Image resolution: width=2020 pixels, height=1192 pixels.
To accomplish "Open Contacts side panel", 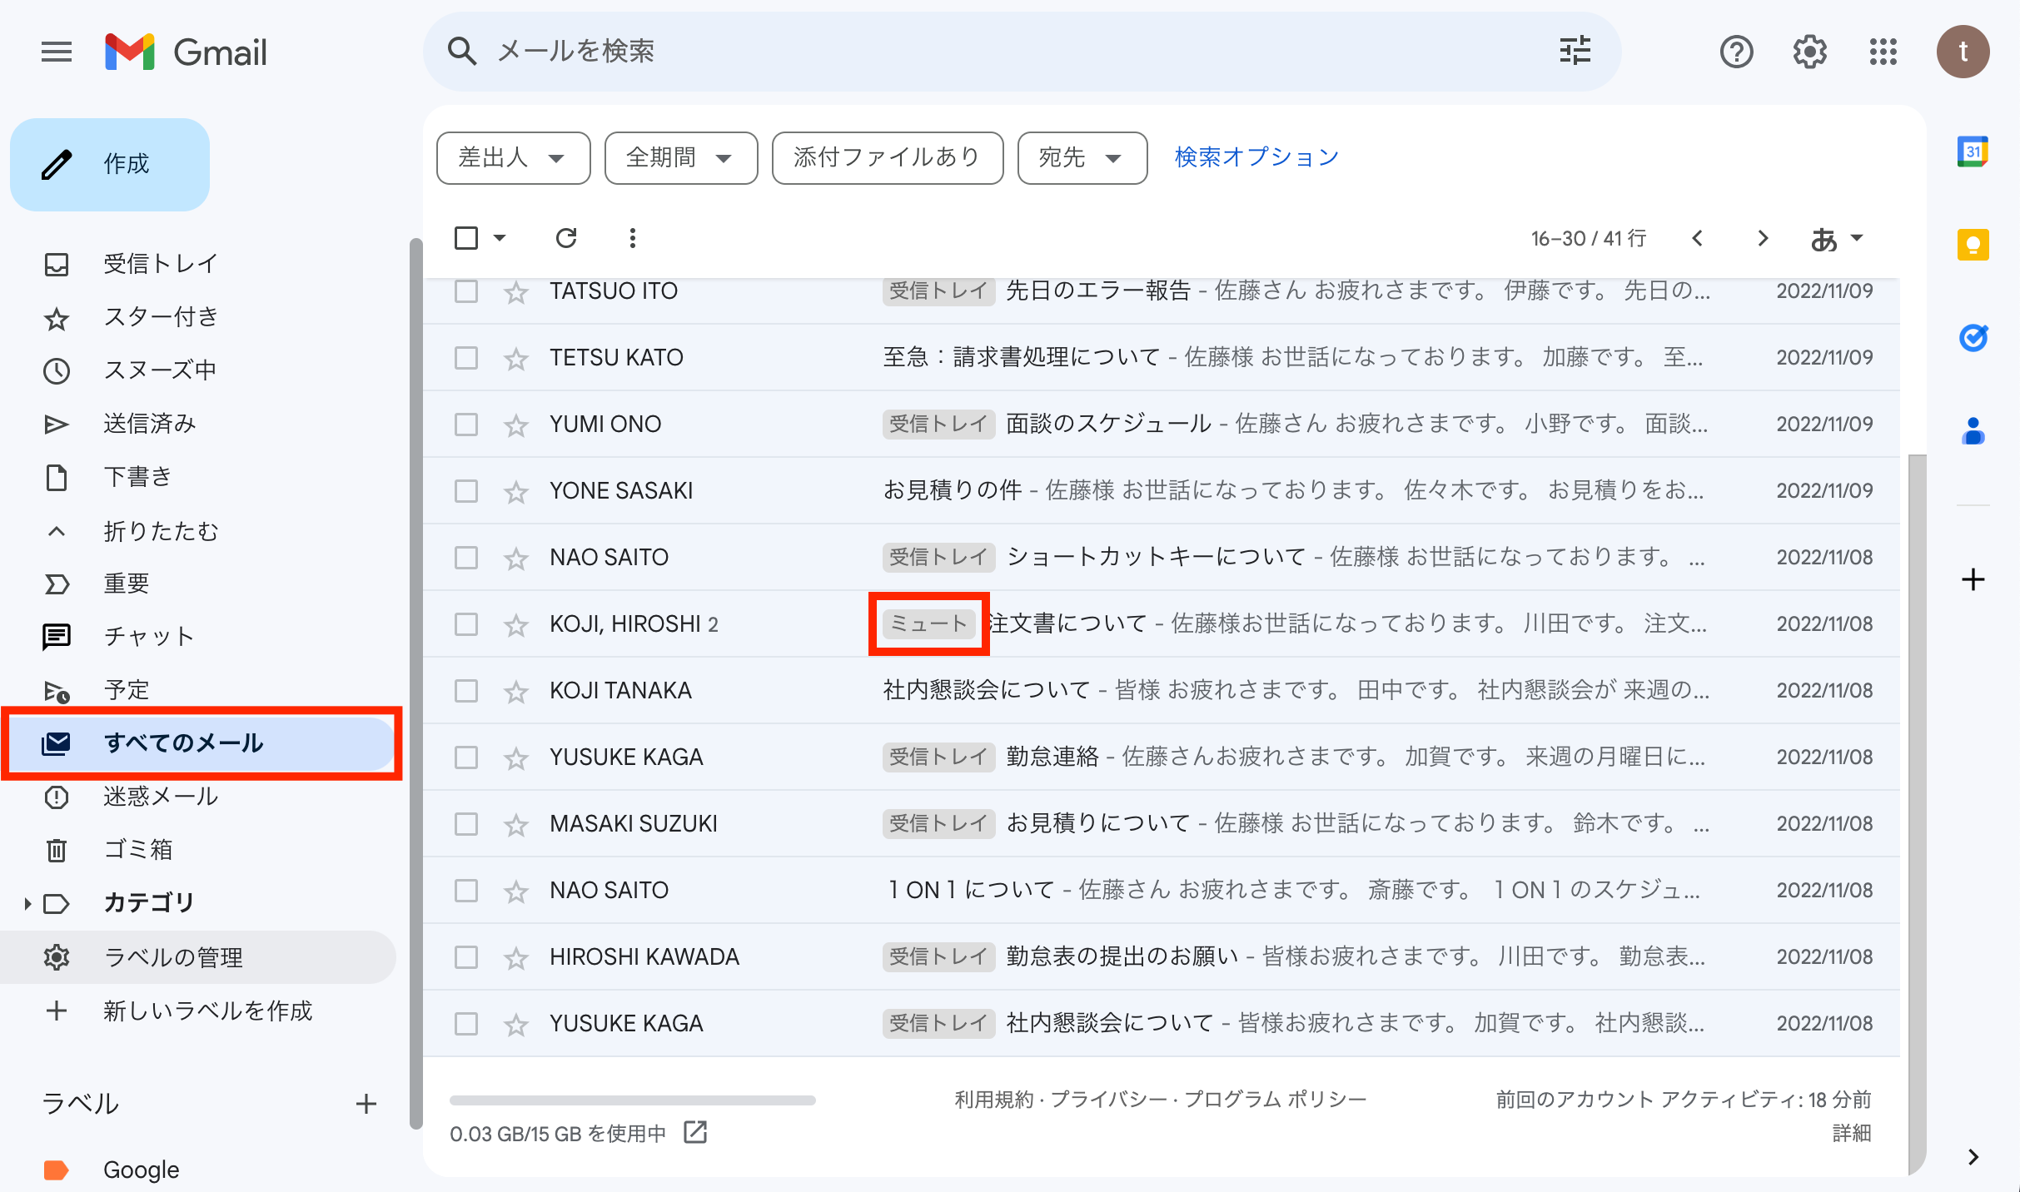I will pyautogui.click(x=1973, y=431).
